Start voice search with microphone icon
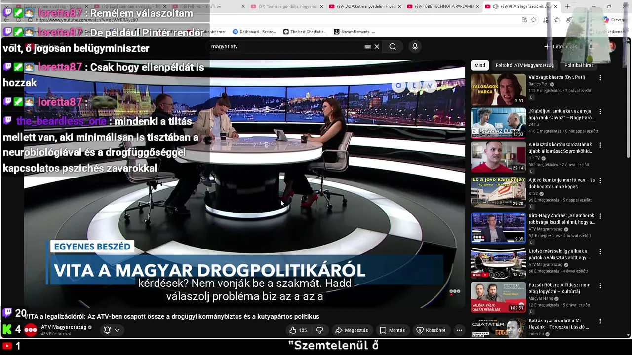 point(415,46)
